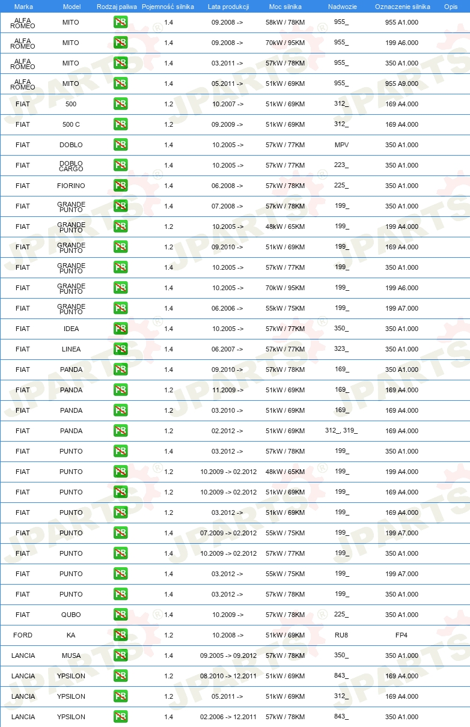Click the petrol icon in the Panda 1.4 row

pyautogui.click(x=120, y=370)
